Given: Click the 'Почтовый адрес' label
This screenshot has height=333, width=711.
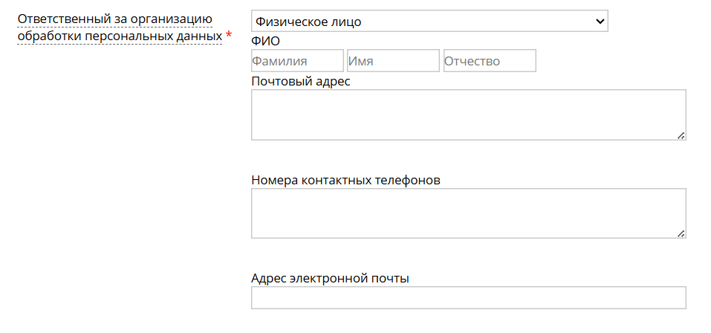Looking at the screenshot, I should tap(301, 81).
